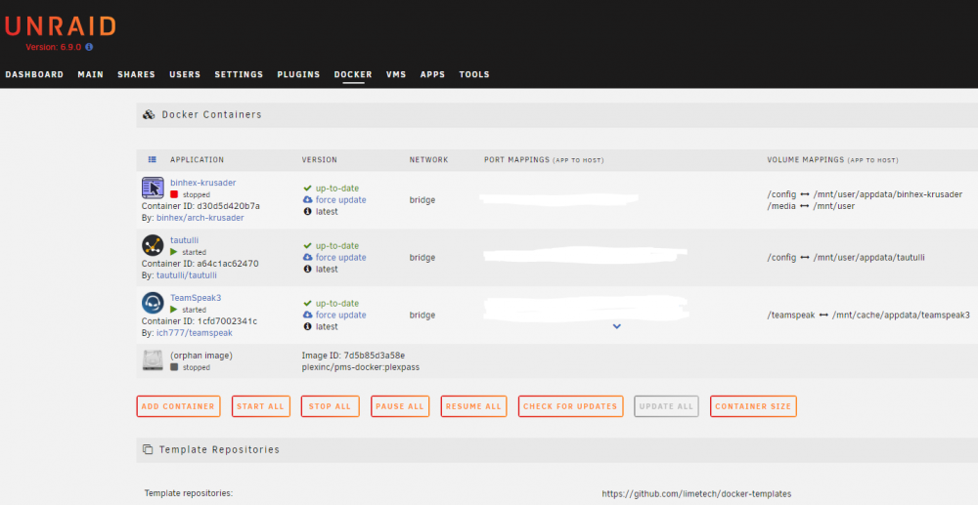Viewport: 978px width, 505px height.
Task: Click the Start All button
Action: [261, 406]
